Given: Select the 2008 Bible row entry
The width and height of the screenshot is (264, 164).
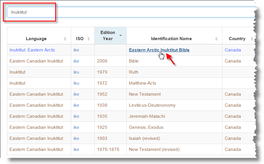Looking at the screenshot, I should 134,61.
